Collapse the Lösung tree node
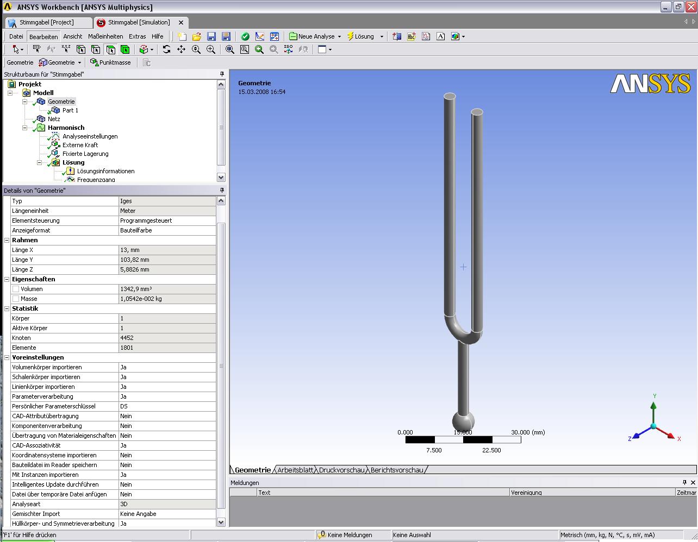 (39, 162)
